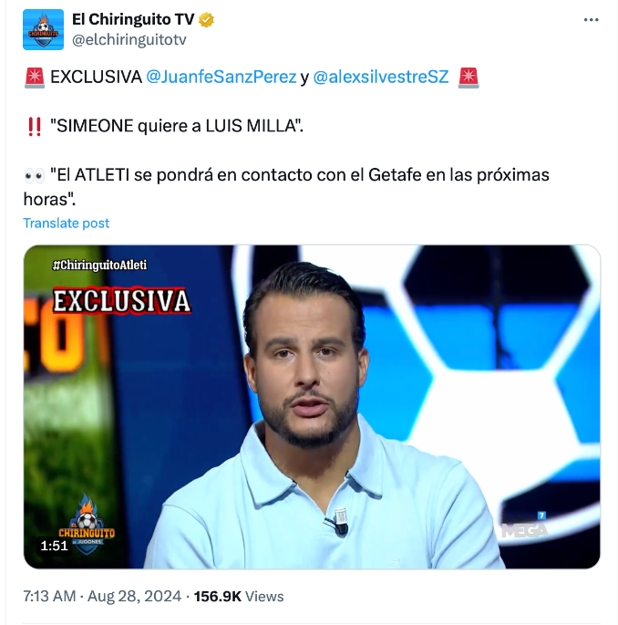Click the #ChiringuitoAtleti hashtag overlay

(x=99, y=265)
